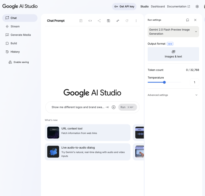Go to Stream in the sidebar
Viewport: 205px width, 196px height.
[x=20, y=27]
